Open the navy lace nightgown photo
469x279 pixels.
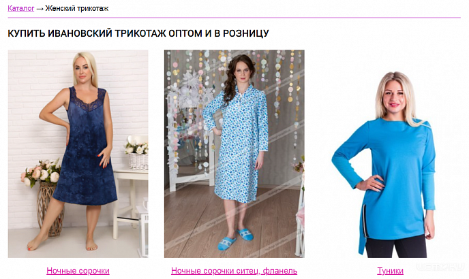tap(78, 154)
